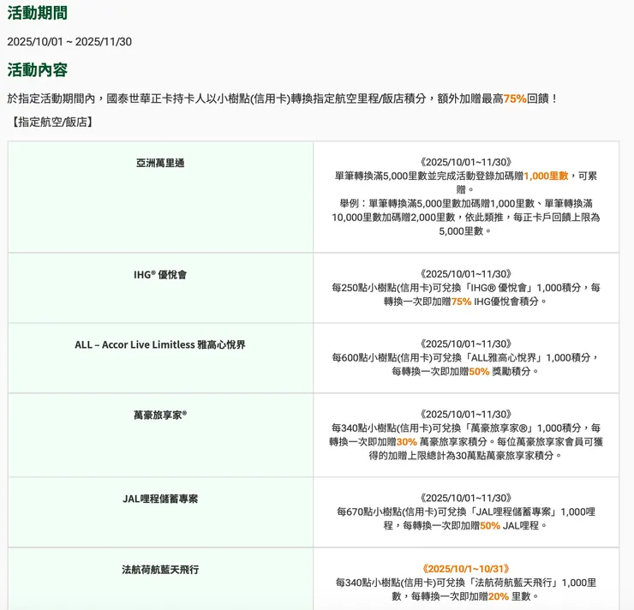Screen dimensions: 634x610
Task: Click the date 《2025/10/01~11/30》 in the 亞洲萬里通 row
Action: tap(466, 162)
